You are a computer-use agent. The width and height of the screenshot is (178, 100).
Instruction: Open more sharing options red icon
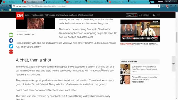pyautogui.click(x=11, y=52)
